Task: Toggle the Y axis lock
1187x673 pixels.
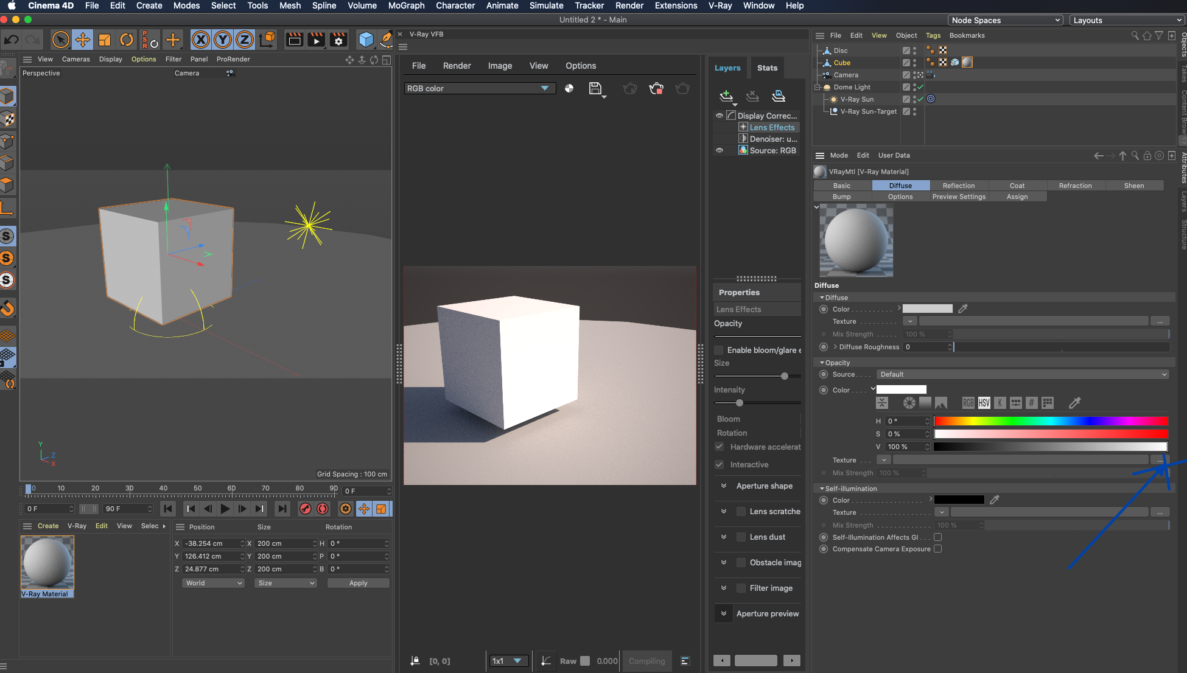Action: [x=223, y=40]
